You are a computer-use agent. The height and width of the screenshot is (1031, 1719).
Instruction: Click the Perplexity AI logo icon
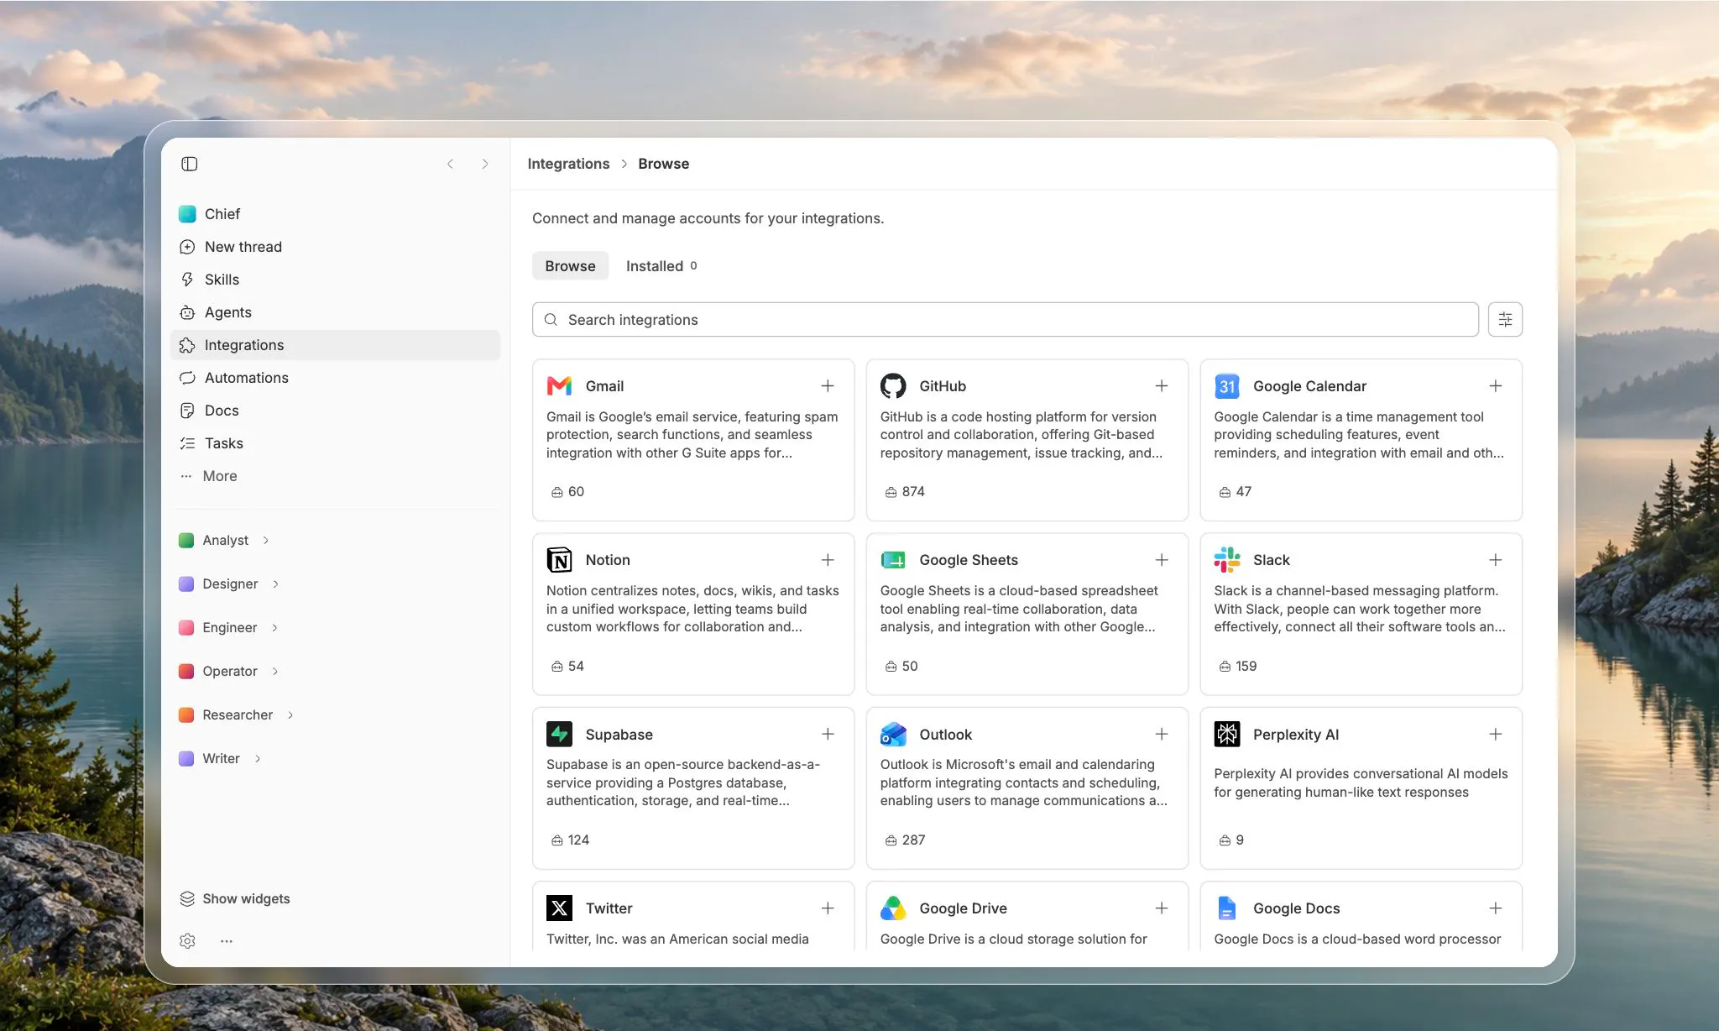[x=1227, y=734]
